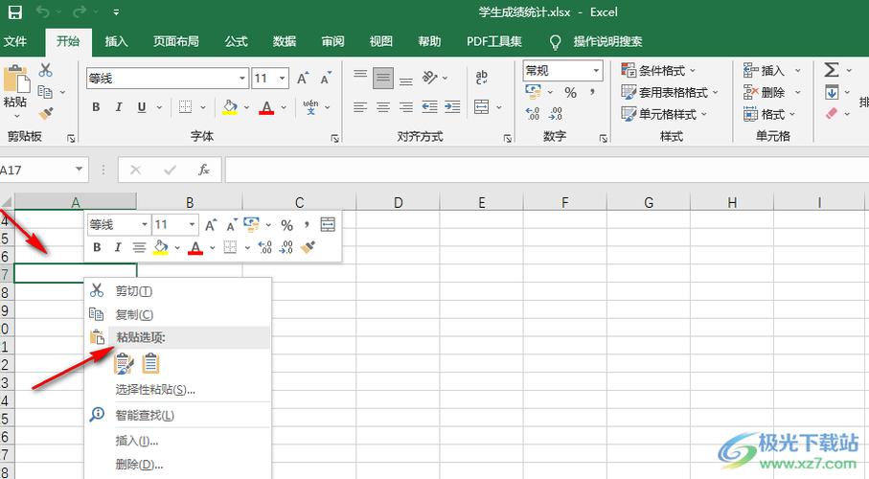This screenshot has width=869, height=479.
Task: Decrease indent in the ribbon
Action: pyautogui.click(x=429, y=106)
